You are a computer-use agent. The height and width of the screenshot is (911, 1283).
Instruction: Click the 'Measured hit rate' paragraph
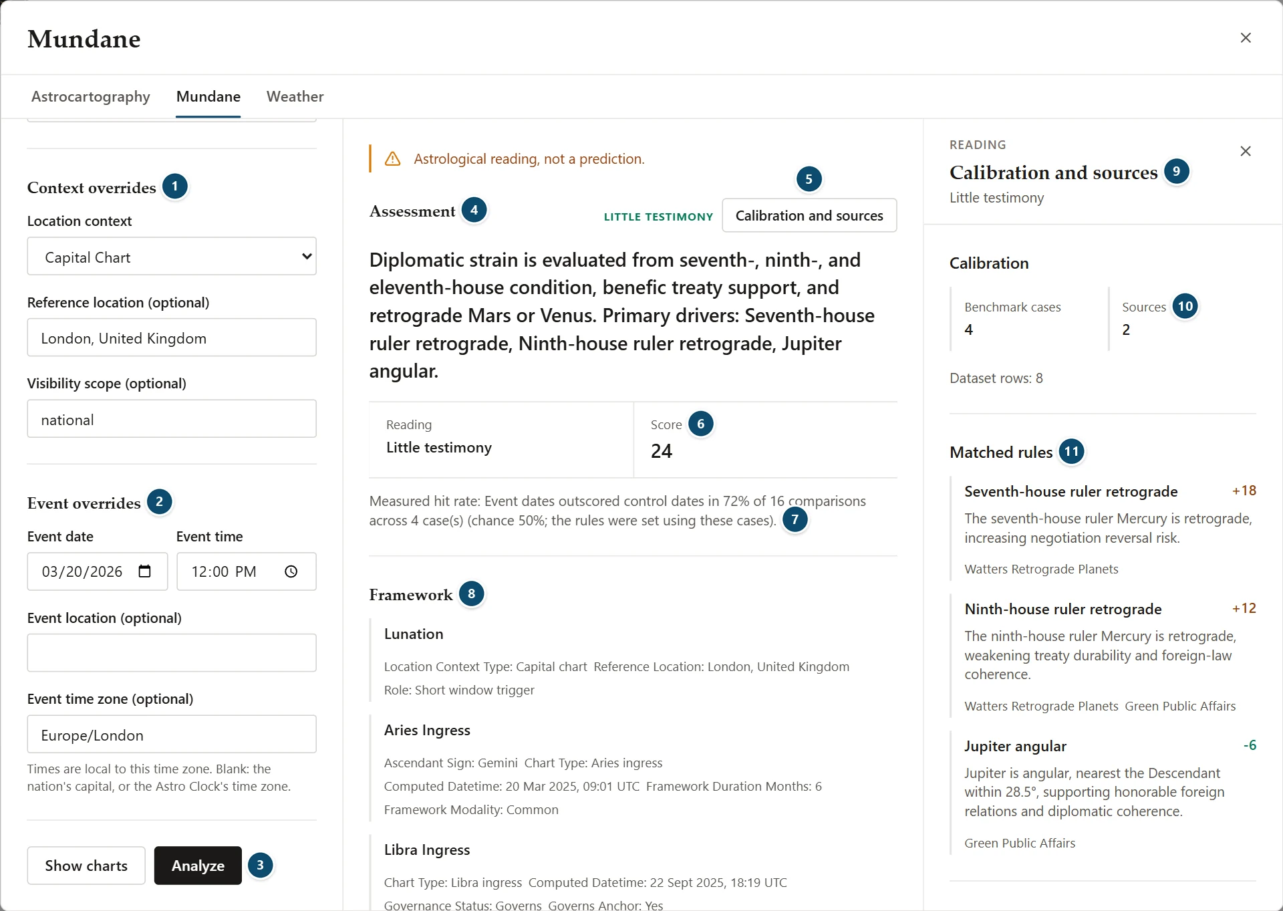point(617,511)
